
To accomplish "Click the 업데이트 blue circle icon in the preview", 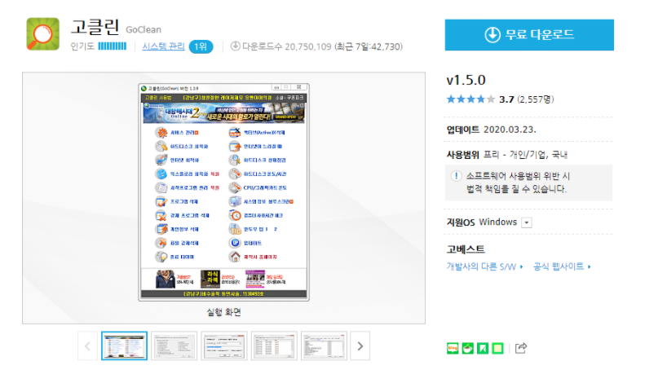I will 235,243.
